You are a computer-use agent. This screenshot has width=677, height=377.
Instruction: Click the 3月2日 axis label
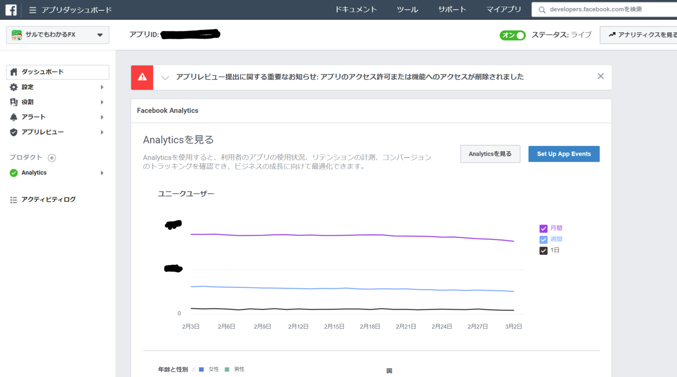(513, 327)
